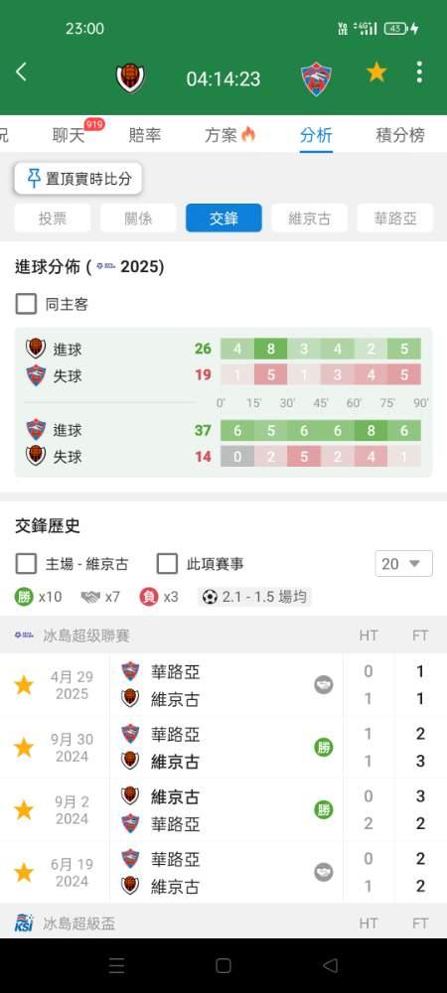Image resolution: width=447 pixels, height=993 pixels.
Task: Tap Android home button in navigation bar
Action: pos(223,965)
